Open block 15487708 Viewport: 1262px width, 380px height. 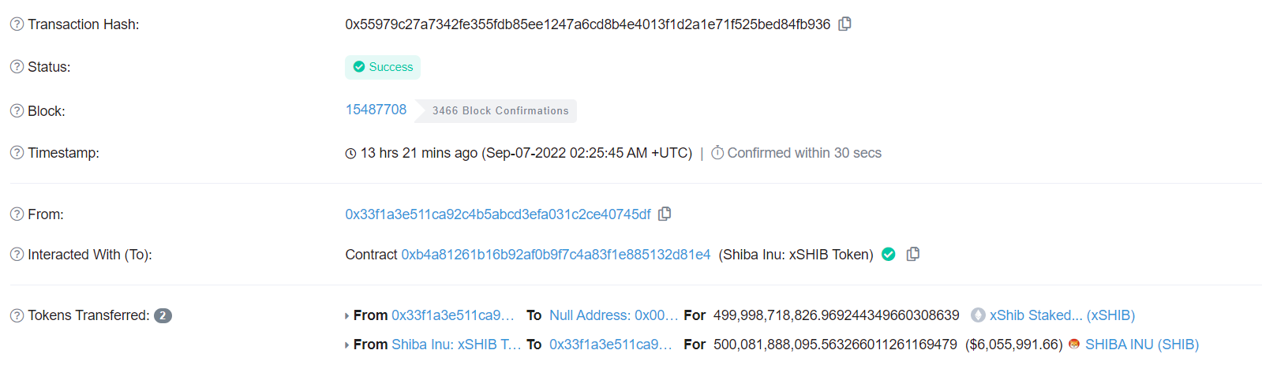[x=376, y=110]
